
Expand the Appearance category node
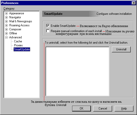click(x=6, y=14)
